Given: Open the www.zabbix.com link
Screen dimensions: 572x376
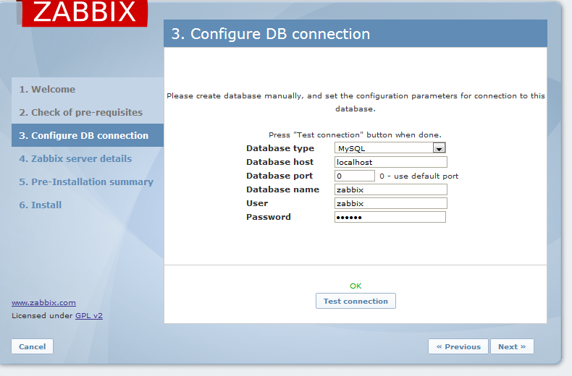Looking at the screenshot, I should 43,303.
